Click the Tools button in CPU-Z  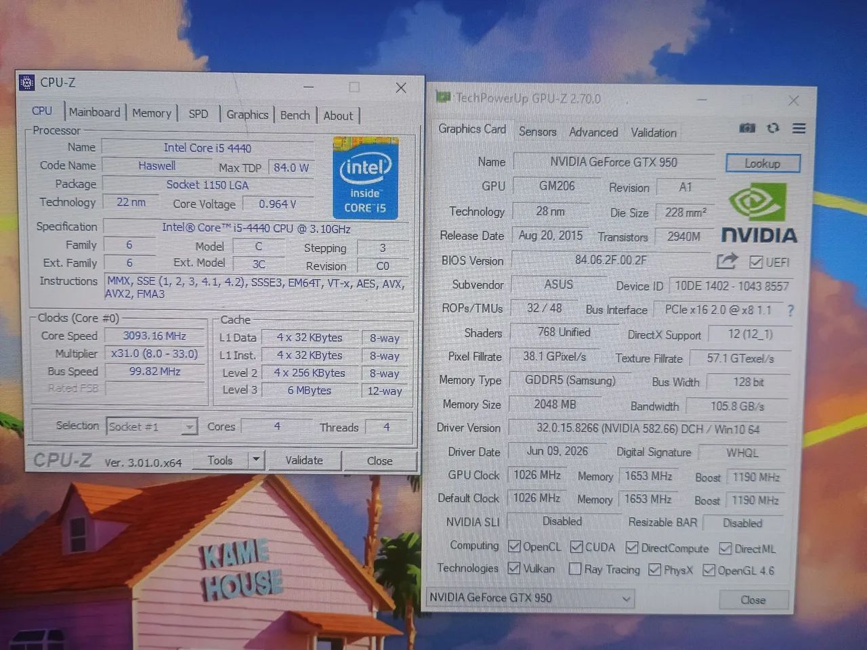[220, 460]
